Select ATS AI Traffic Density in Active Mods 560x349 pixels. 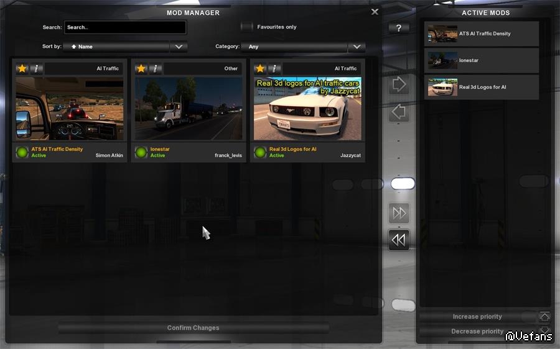482,34
